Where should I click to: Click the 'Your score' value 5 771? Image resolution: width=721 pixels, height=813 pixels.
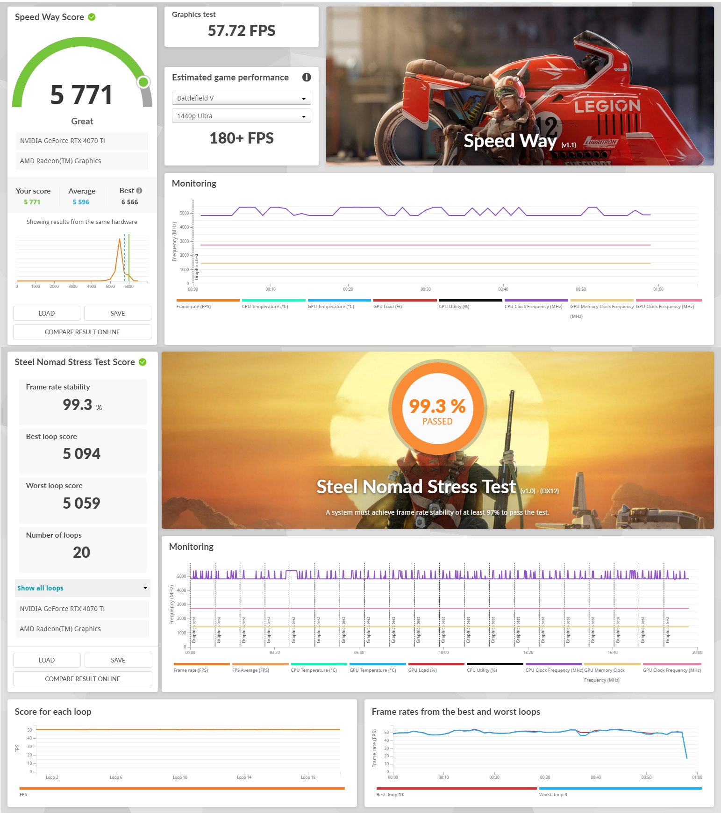tap(32, 202)
